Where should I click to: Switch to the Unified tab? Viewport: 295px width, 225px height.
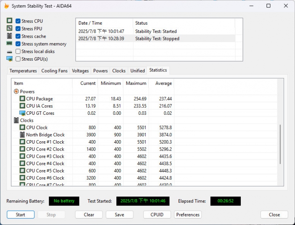click(138, 71)
